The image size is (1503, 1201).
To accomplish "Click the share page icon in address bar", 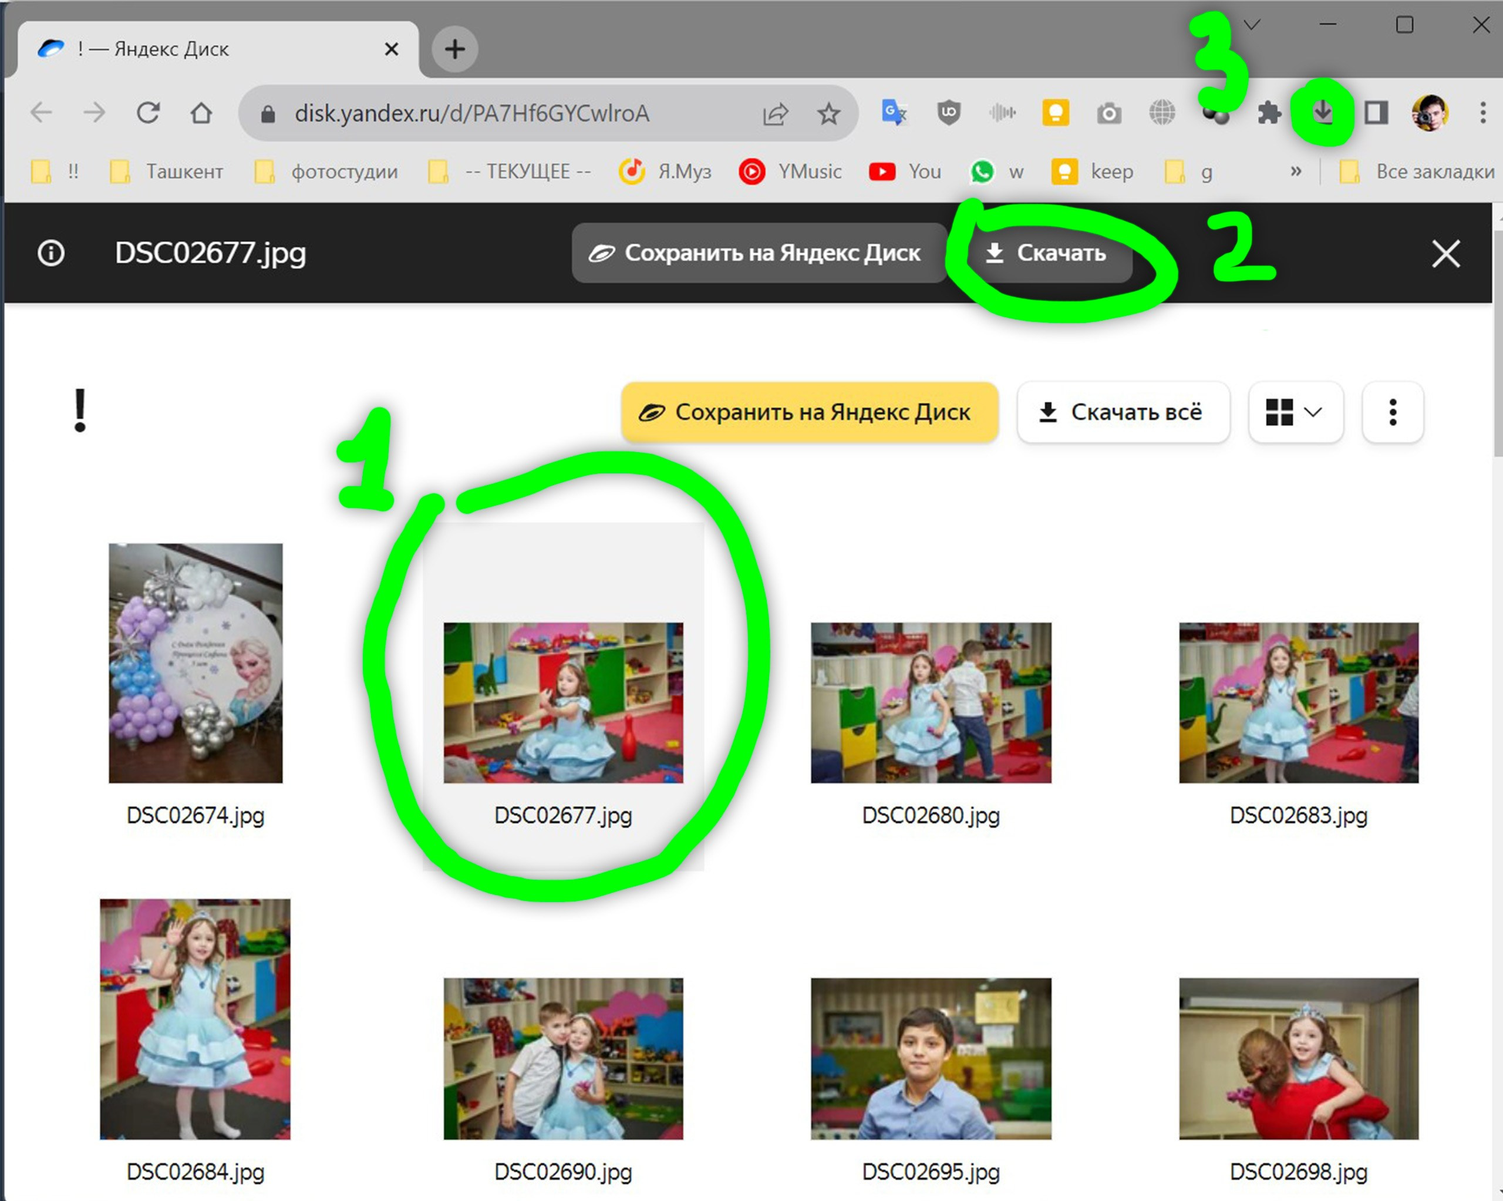I will coord(775,113).
